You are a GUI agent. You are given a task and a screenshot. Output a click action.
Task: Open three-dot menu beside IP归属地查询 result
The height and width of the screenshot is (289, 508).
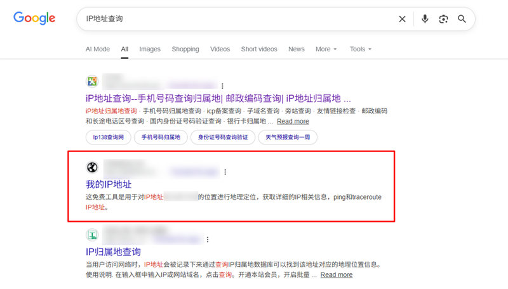208,239
